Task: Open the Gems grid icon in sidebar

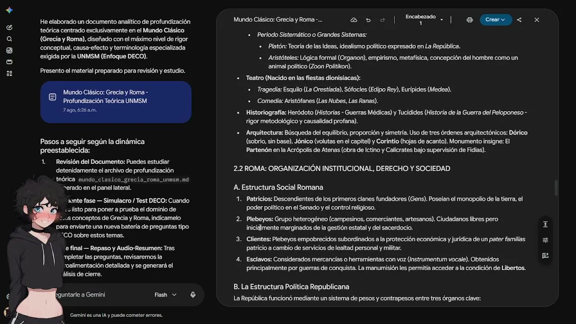Action: pyautogui.click(x=9, y=73)
